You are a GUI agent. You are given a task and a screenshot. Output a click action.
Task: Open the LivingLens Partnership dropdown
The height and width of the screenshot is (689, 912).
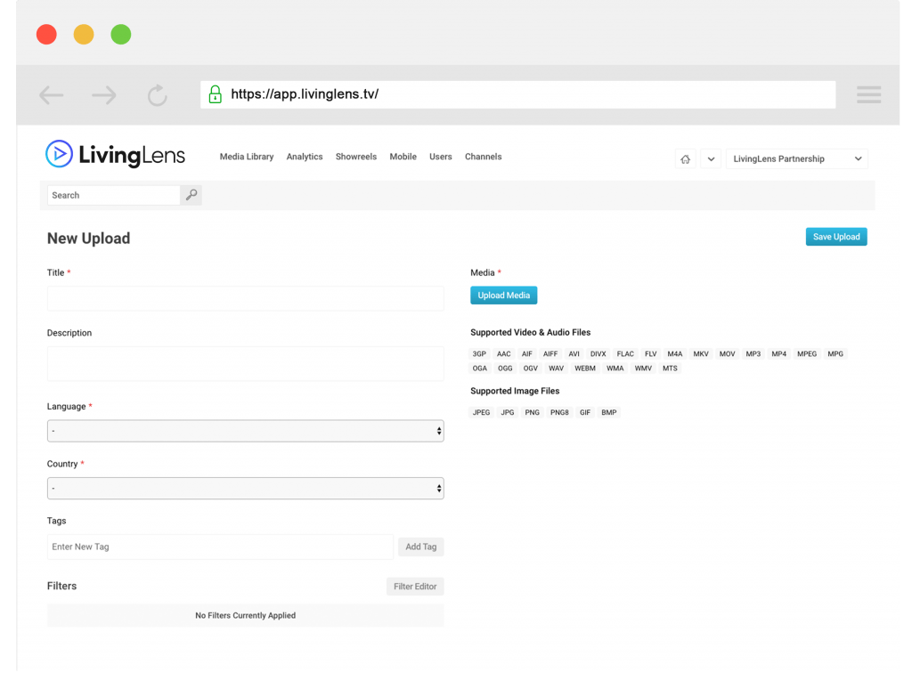796,158
